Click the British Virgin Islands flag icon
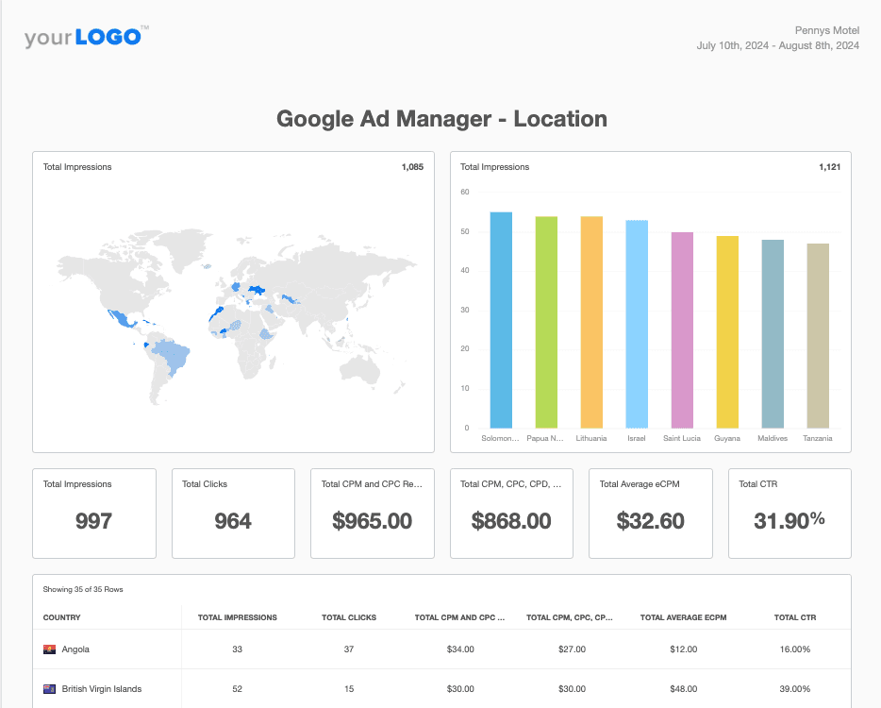Screen dimensions: 881x708 (48, 689)
